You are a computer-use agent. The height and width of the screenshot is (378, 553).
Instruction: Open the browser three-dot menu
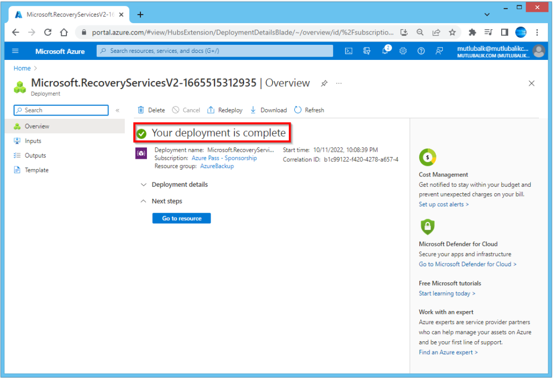pos(537,32)
